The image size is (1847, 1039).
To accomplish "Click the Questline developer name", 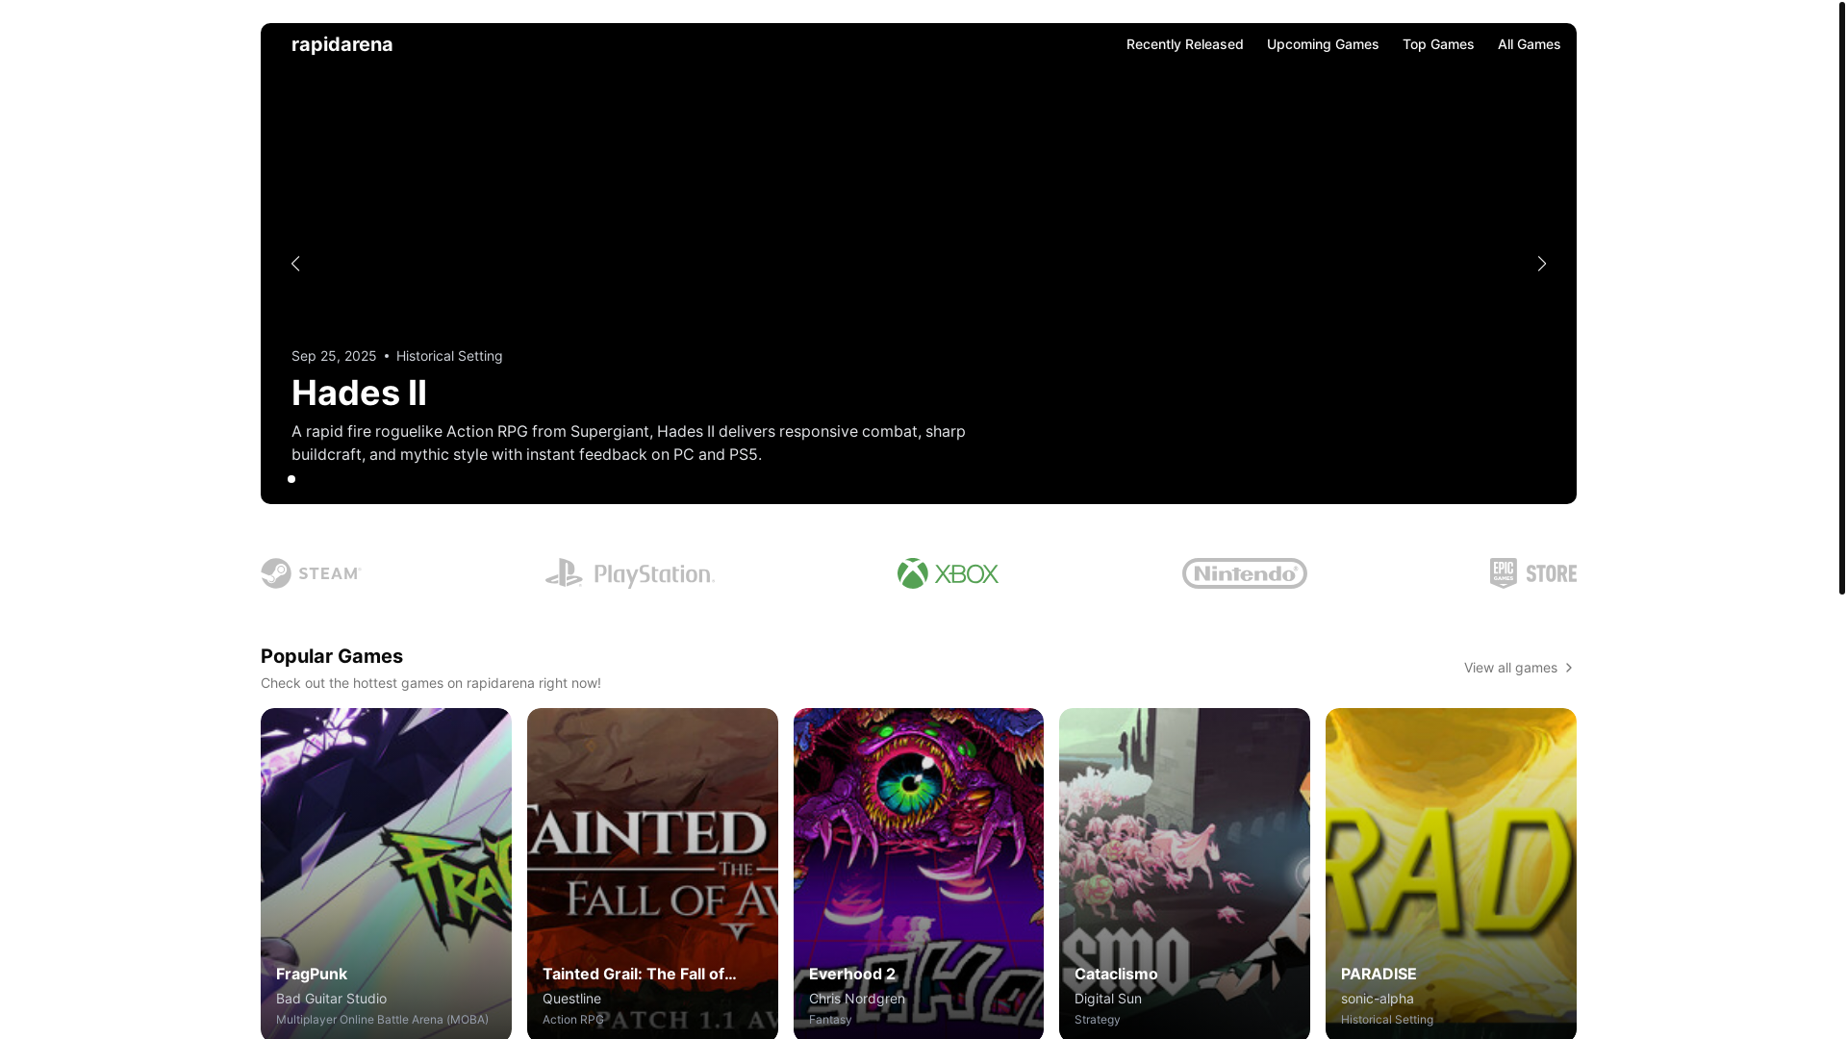I will point(571,999).
